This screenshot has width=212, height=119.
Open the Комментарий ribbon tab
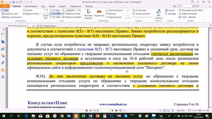(31, 6)
